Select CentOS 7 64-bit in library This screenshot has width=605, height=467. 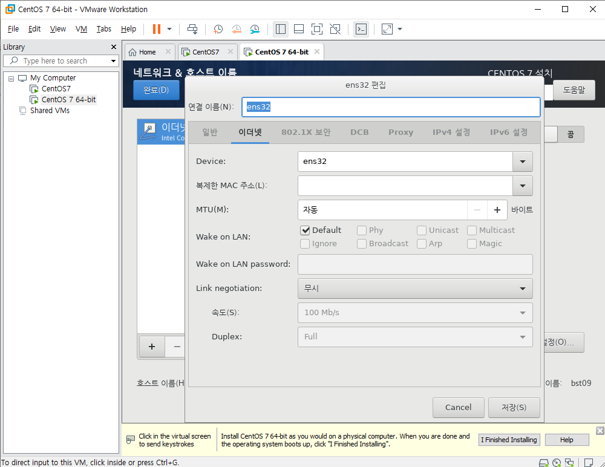tap(68, 100)
